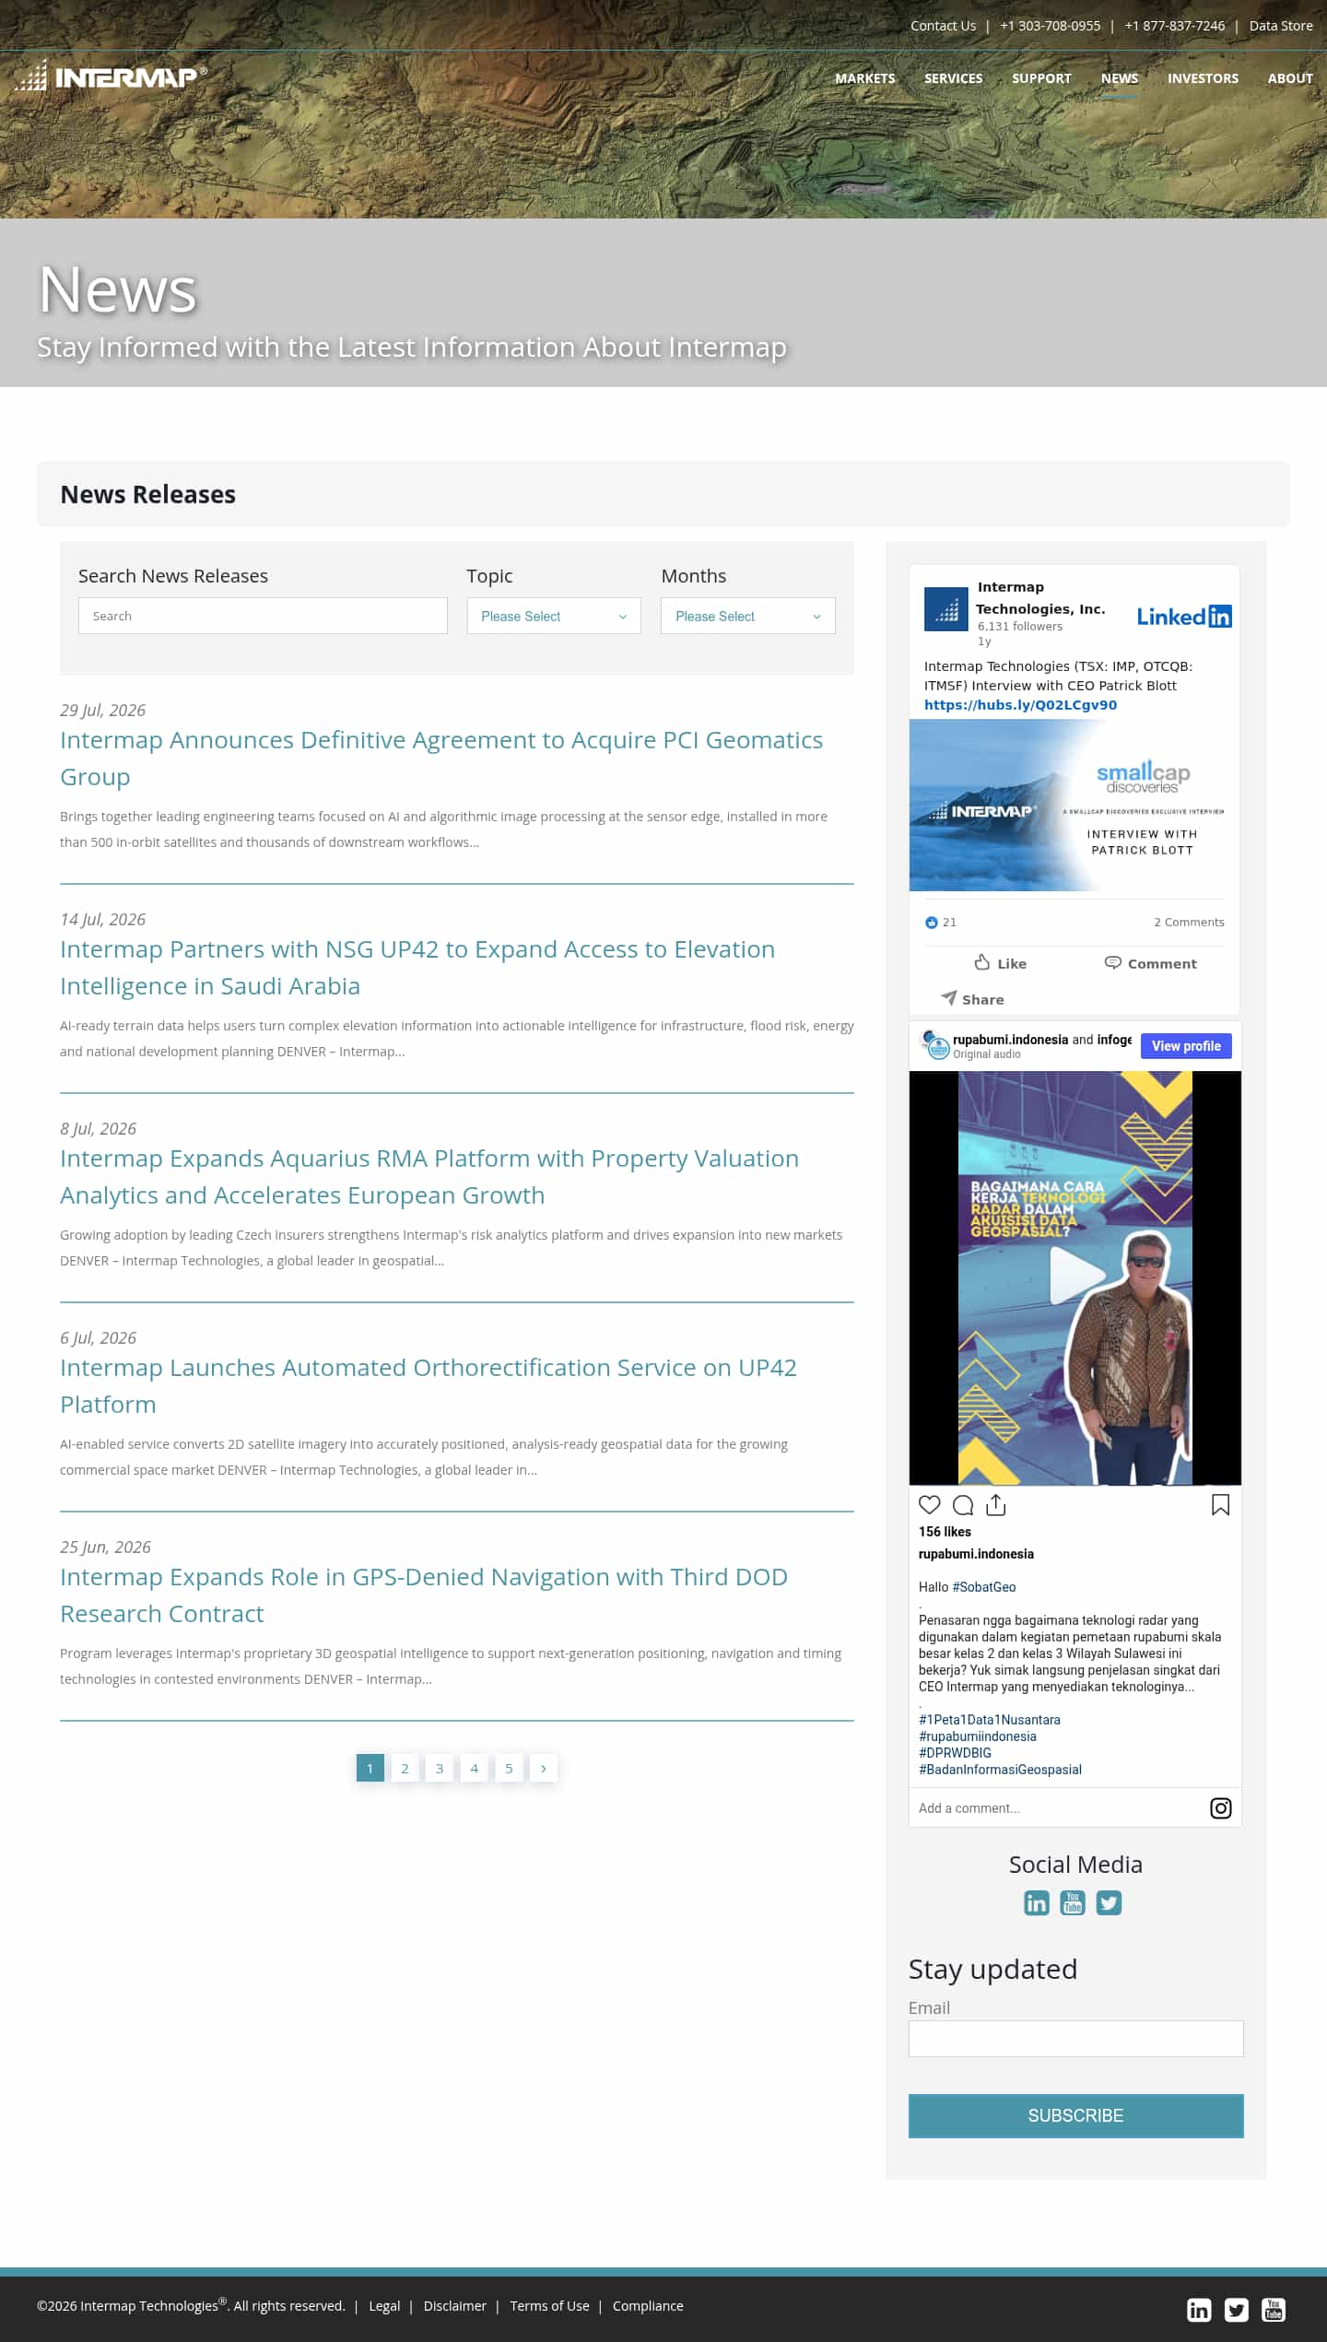
Task: Open GPS-Denied Navigation DOD article
Action: click(424, 1595)
